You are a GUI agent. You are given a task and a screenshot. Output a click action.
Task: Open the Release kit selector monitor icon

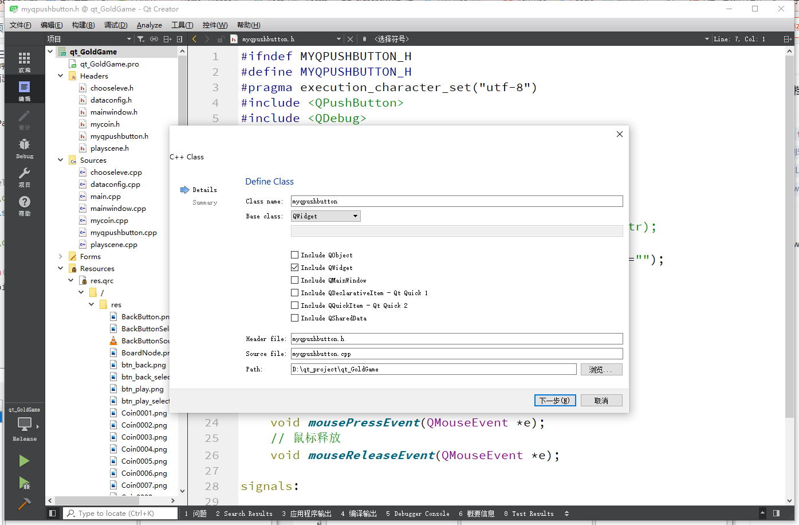click(x=25, y=424)
